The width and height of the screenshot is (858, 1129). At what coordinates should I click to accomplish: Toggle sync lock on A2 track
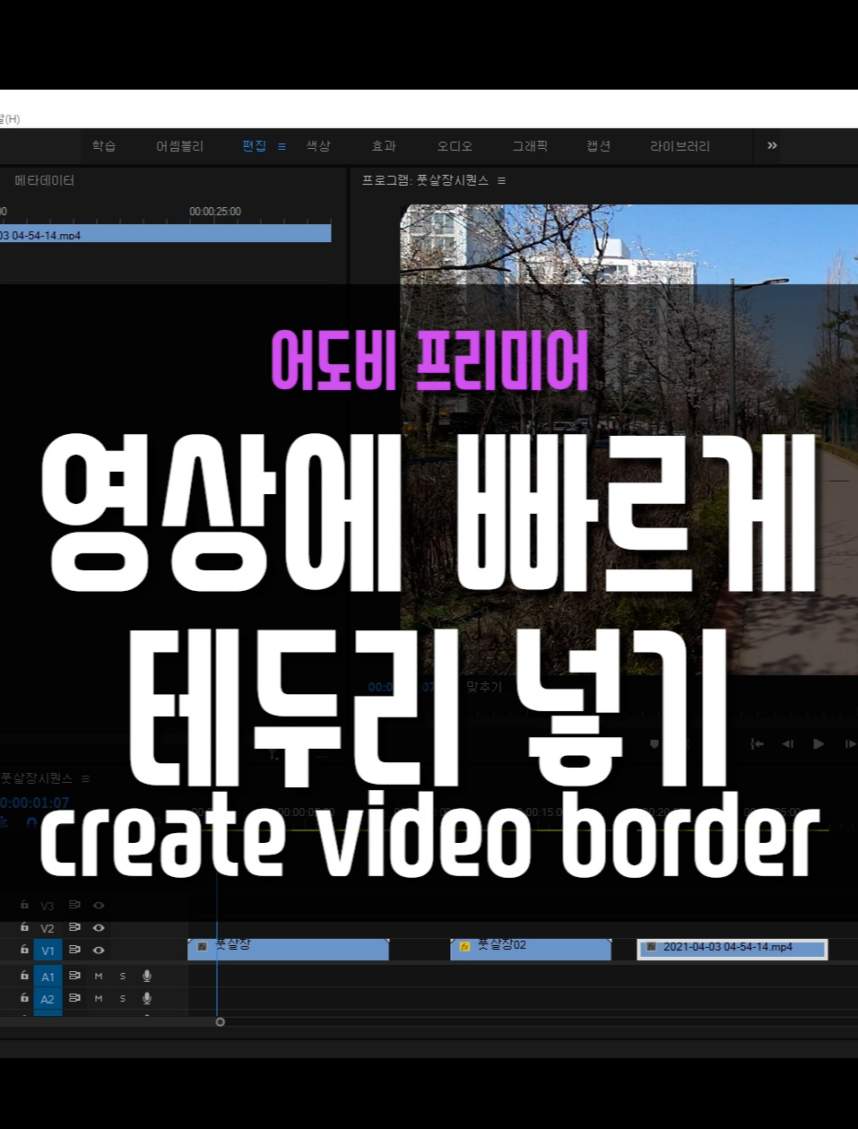coord(74,997)
